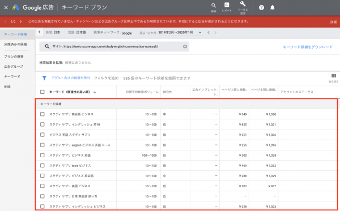Go to previous date period arrow
The width and height of the screenshot is (340, 211).
[209, 33]
